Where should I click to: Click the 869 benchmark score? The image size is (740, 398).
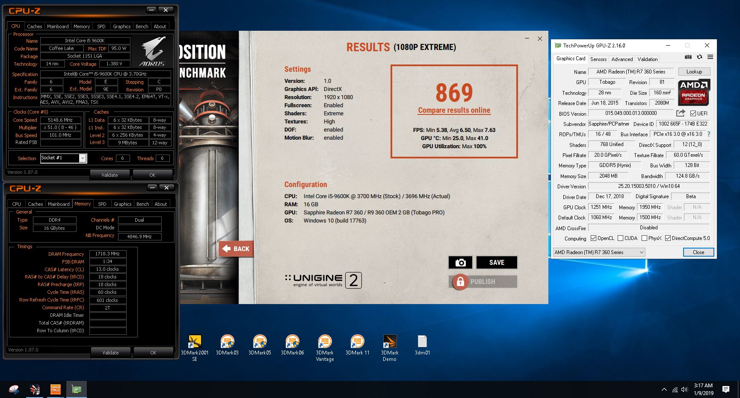click(x=454, y=92)
